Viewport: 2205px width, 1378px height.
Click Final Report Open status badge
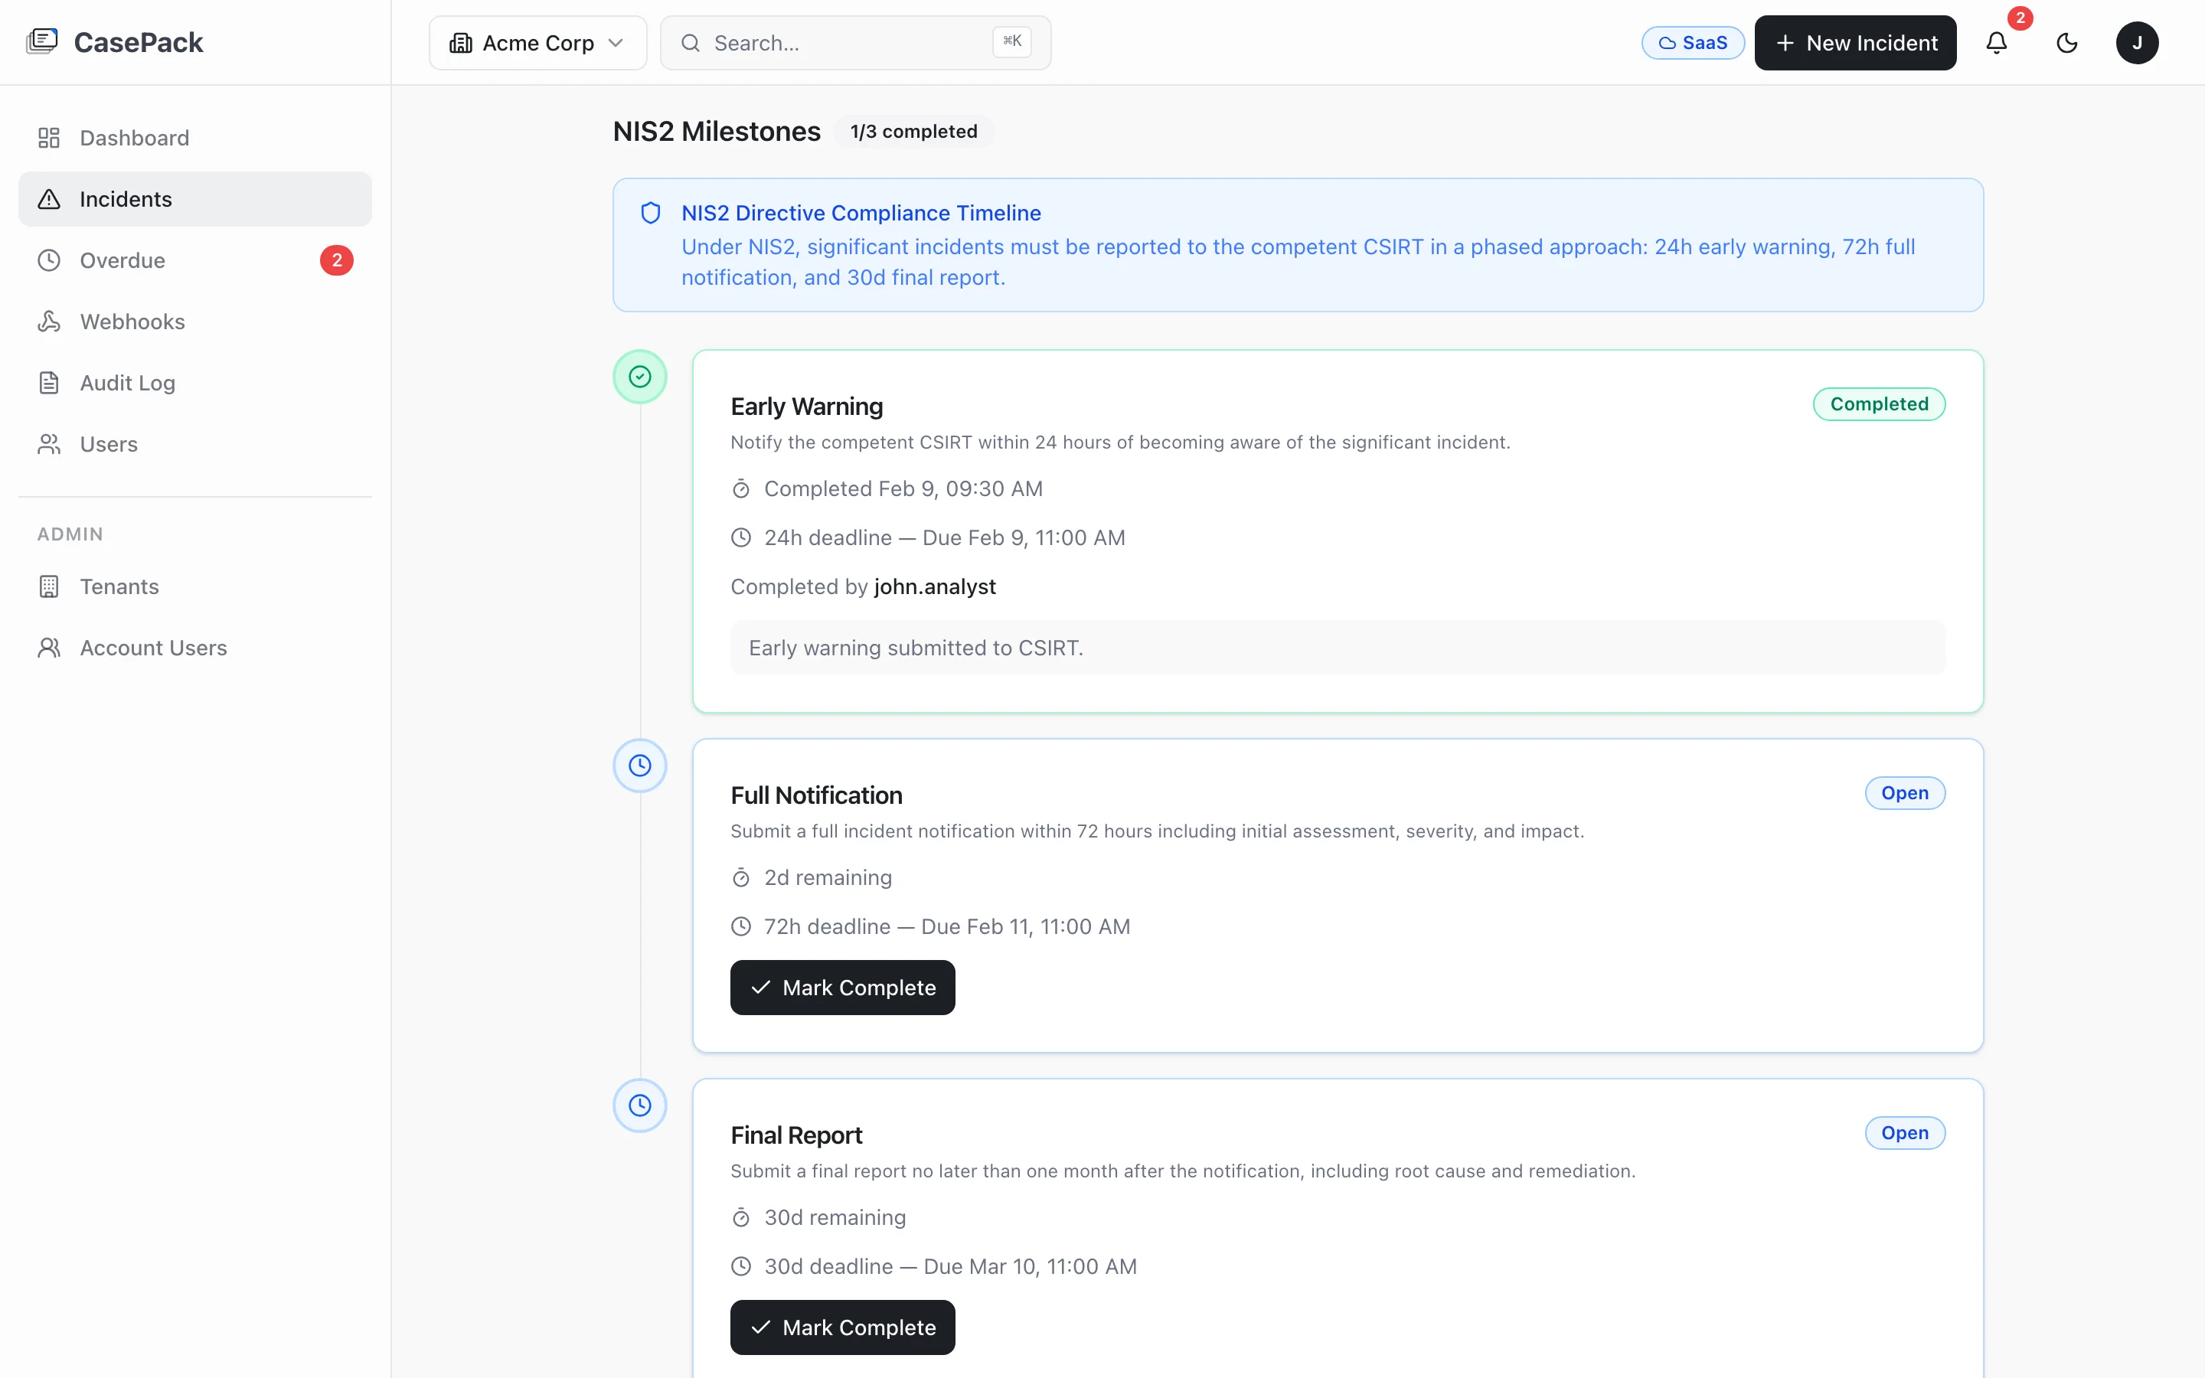point(1904,1133)
